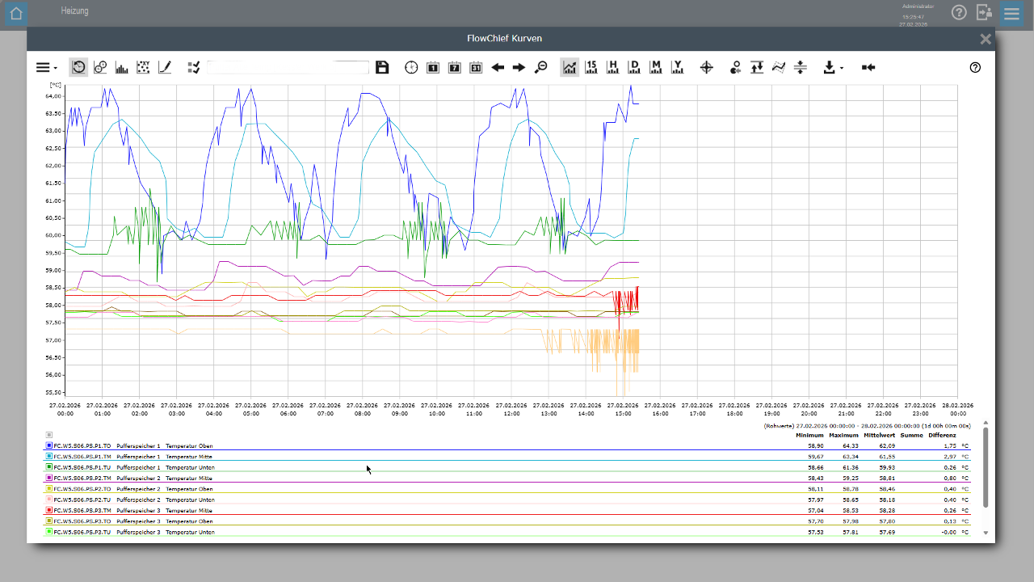Click the bar chart display mode icon
The image size is (1034, 582).
point(122,68)
